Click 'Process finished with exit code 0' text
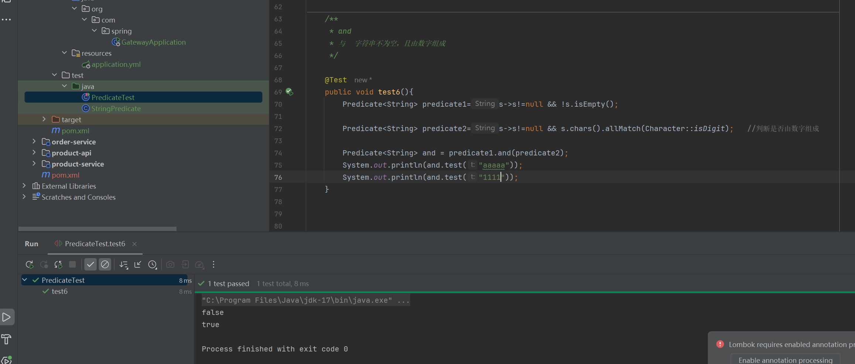 275,349
